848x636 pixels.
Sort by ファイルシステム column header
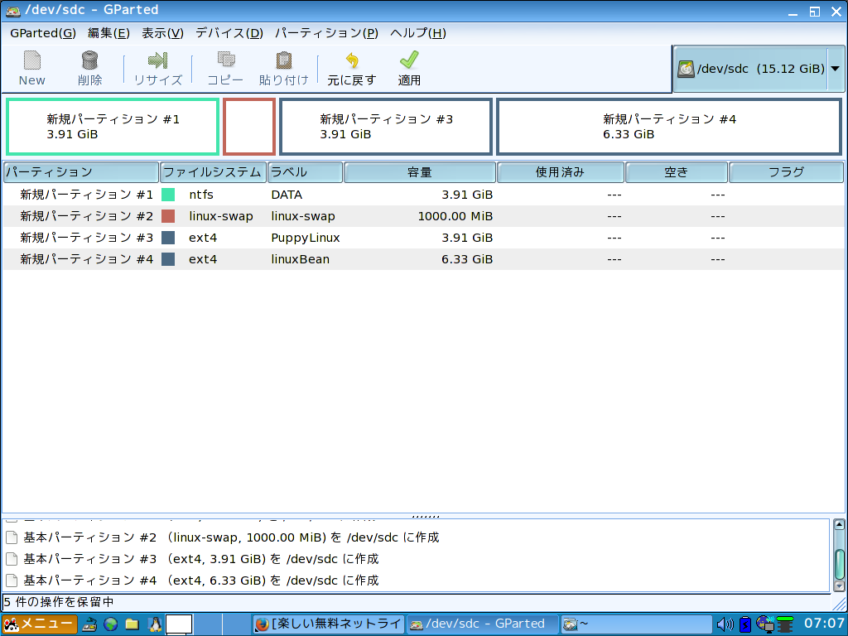[x=213, y=172]
